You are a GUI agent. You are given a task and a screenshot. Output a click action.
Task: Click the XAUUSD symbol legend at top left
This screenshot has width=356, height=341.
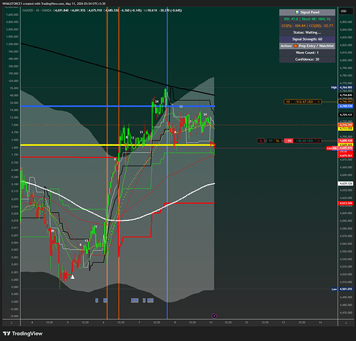(37, 10)
